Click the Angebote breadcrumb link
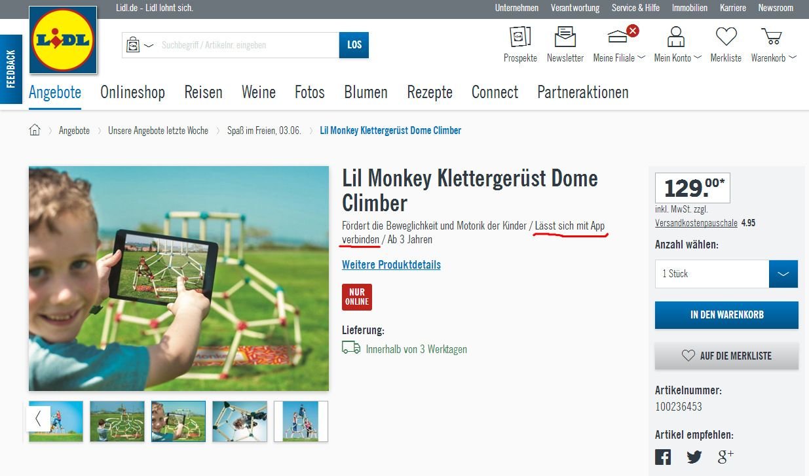The width and height of the screenshot is (809, 476). 74,130
